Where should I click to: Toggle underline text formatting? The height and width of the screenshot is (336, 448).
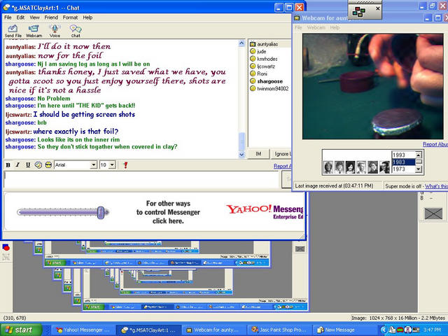click(x=28, y=165)
